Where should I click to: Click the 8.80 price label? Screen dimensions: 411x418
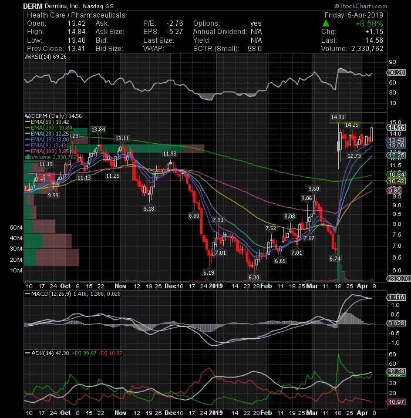[194, 215]
